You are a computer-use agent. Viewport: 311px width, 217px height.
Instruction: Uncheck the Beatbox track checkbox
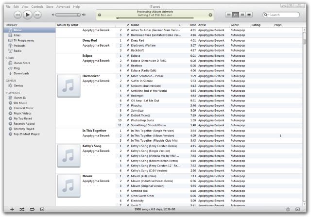[x=128, y=66]
